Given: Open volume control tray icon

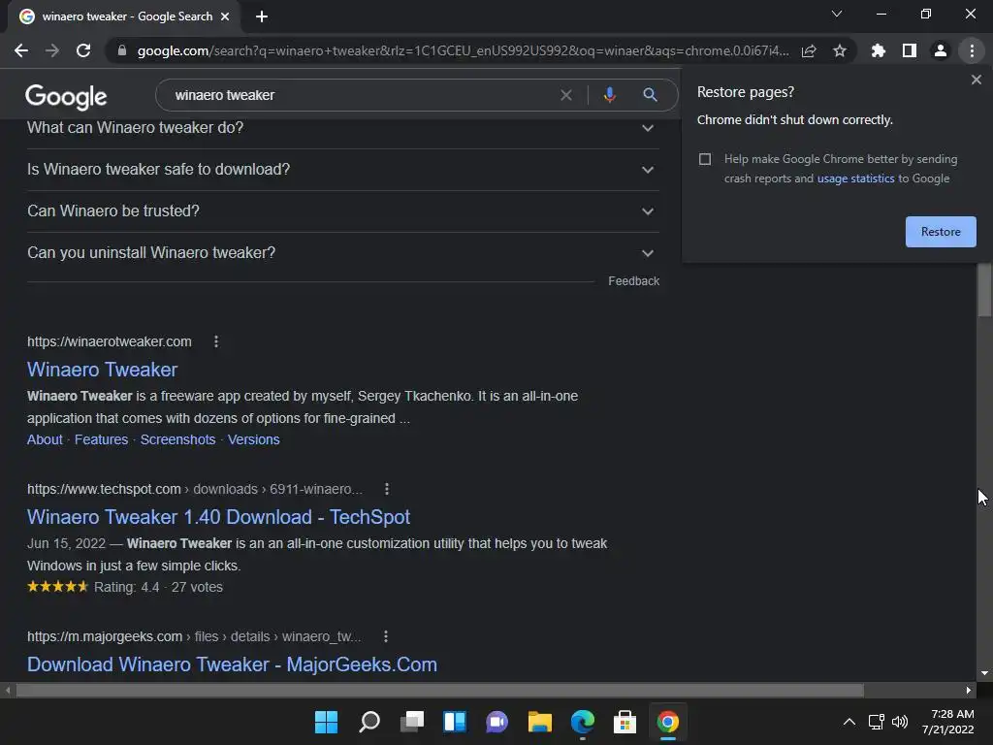Looking at the screenshot, I should (x=899, y=722).
